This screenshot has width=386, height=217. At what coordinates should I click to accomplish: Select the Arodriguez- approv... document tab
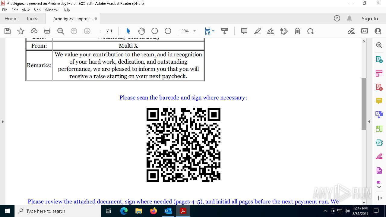[73, 19]
